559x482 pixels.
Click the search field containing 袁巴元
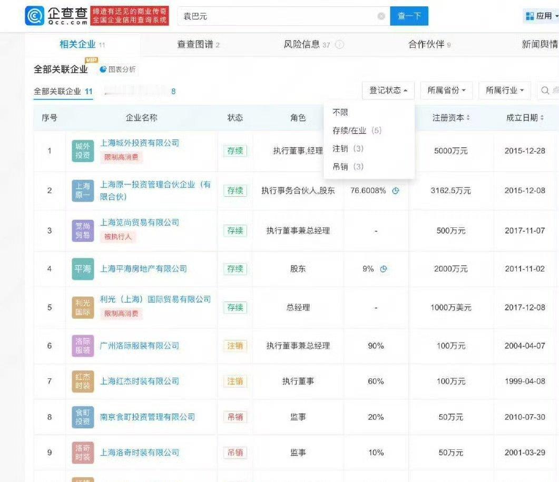pyautogui.click(x=279, y=16)
